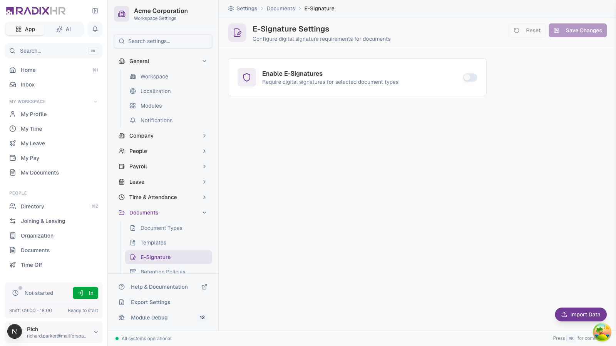The width and height of the screenshot is (616, 346).
Task: Collapse the left sidebar panel icon
Action: pyautogui.click(x=95, y=11)
